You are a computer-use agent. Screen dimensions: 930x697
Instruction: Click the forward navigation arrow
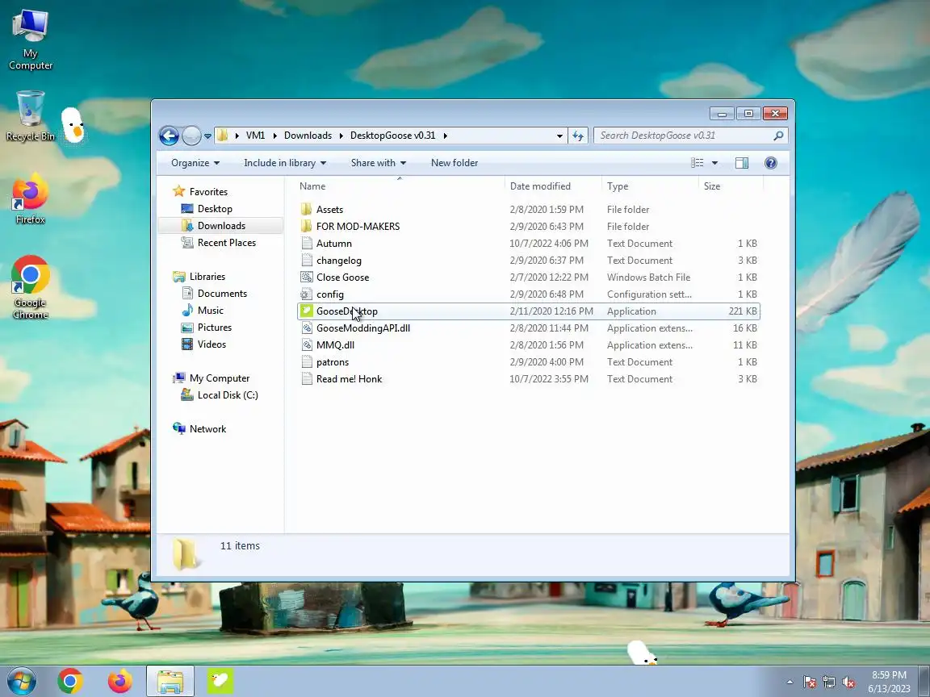191,136
